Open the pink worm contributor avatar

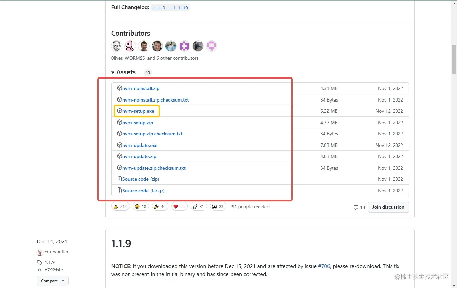click(x=130, y=46)
